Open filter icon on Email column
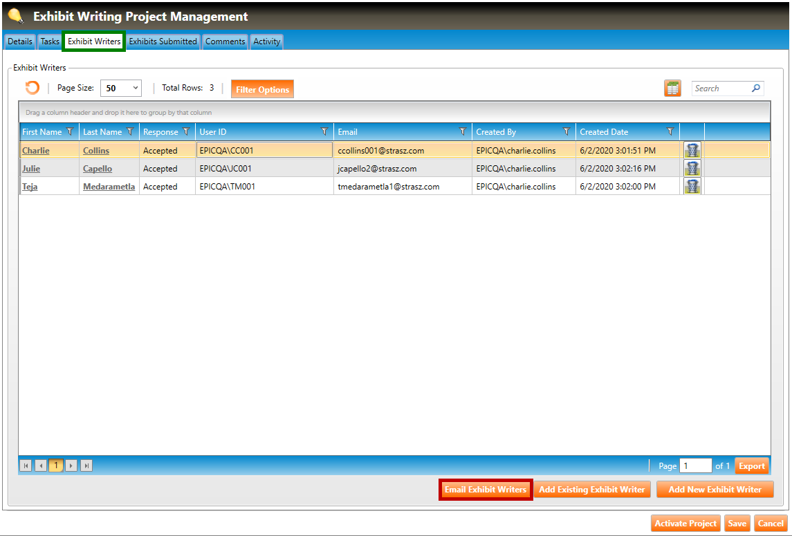 click(x=463, y=131)
